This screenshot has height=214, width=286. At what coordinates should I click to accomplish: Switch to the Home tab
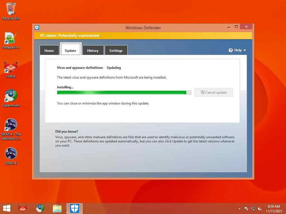49,50
